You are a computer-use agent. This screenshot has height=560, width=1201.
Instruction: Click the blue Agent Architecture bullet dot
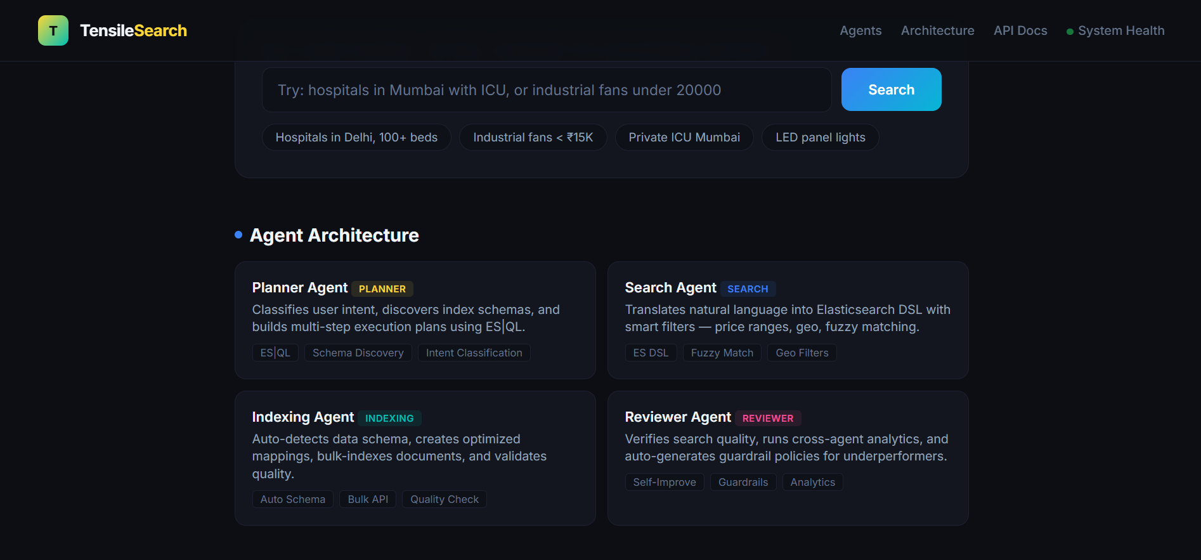[238, 235]
